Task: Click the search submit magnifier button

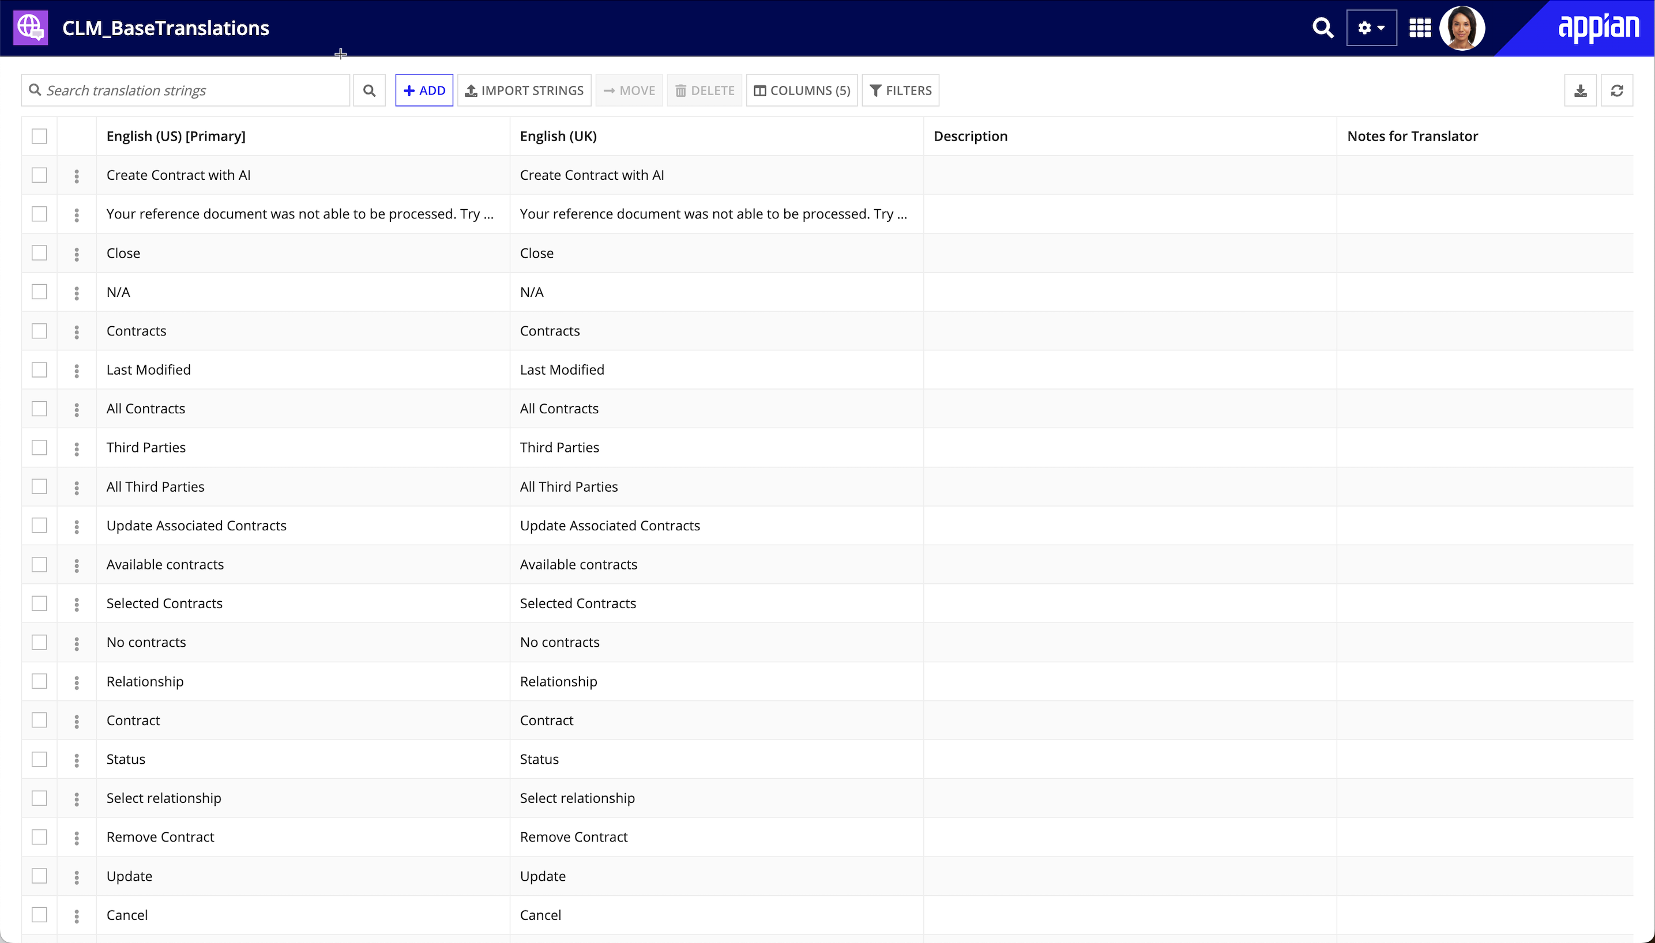Action: point(369,90)
